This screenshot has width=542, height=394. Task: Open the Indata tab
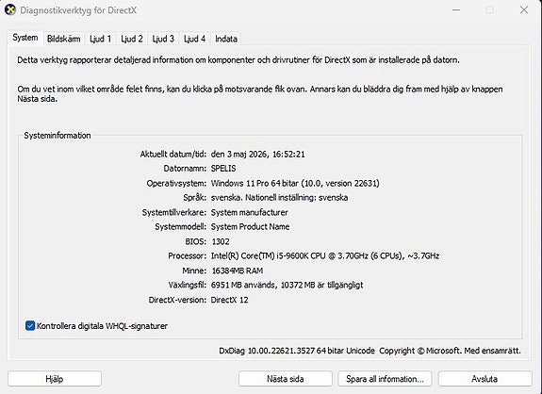point(226,39)
